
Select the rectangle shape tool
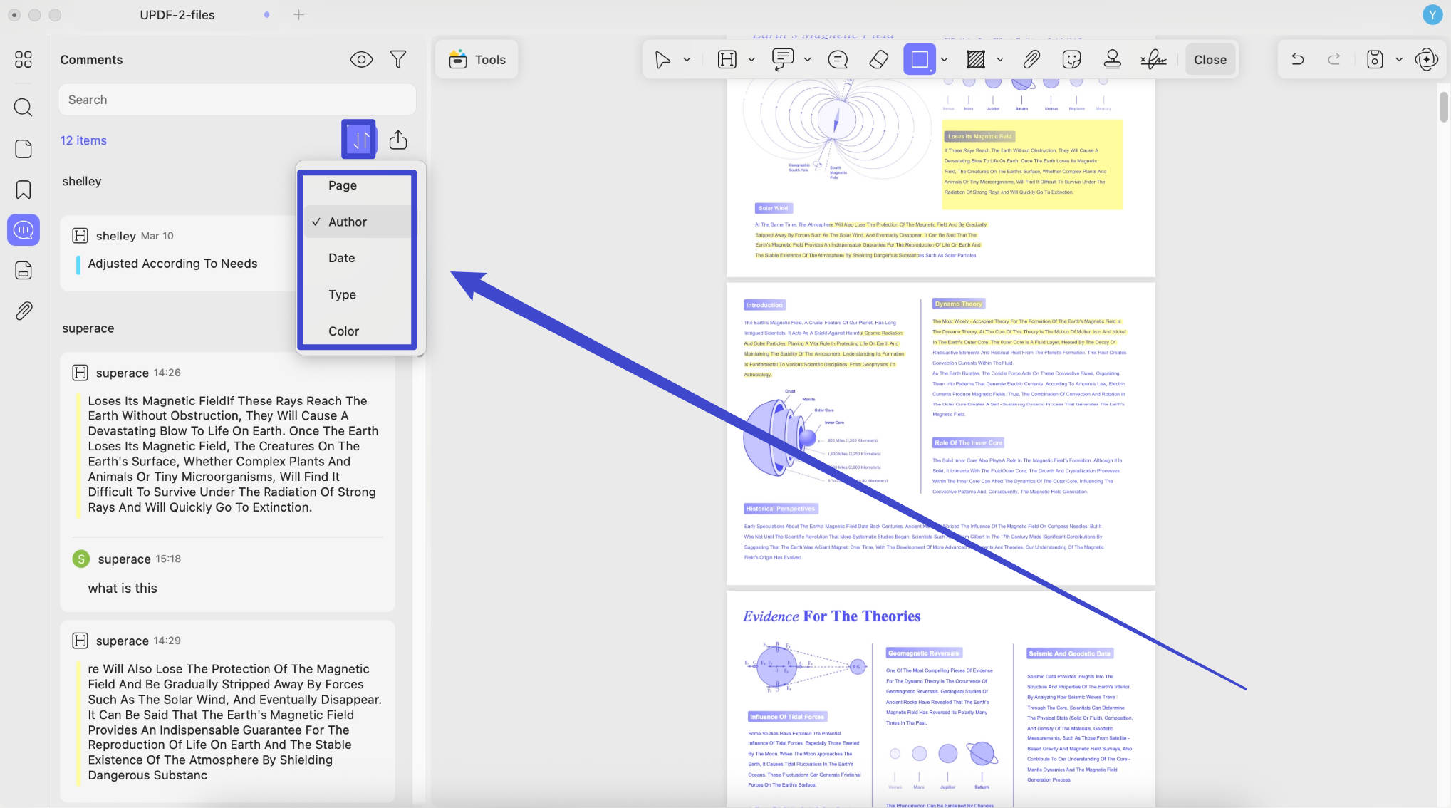[920, 59]
